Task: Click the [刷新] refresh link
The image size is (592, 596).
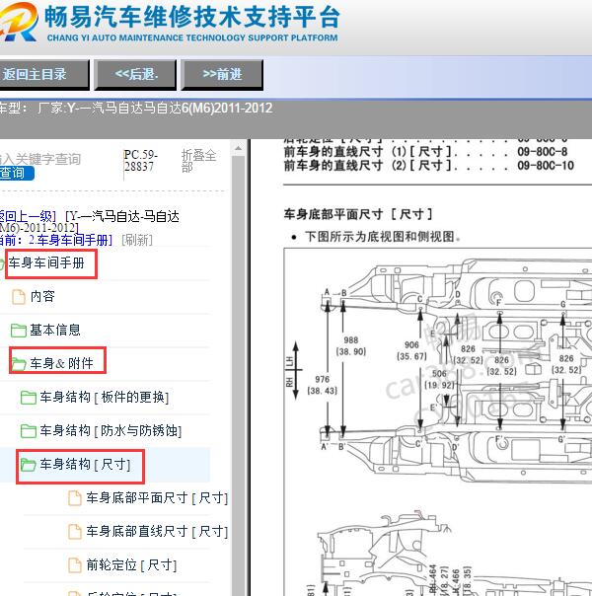Action: pos(137,240)
